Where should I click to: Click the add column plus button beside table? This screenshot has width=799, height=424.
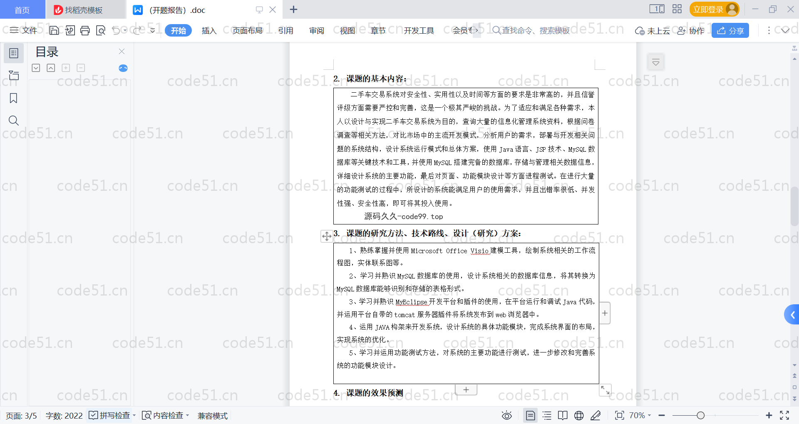coord(605,313)
